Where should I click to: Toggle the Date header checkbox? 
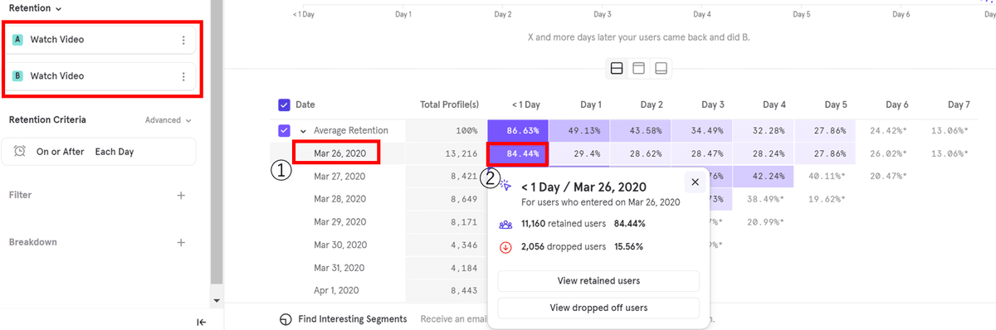(285, 104)
